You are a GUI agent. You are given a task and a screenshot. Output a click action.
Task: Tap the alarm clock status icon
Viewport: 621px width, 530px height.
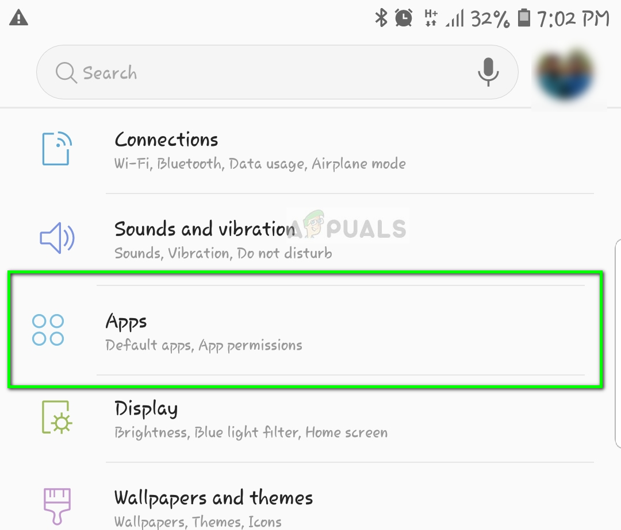403,18
